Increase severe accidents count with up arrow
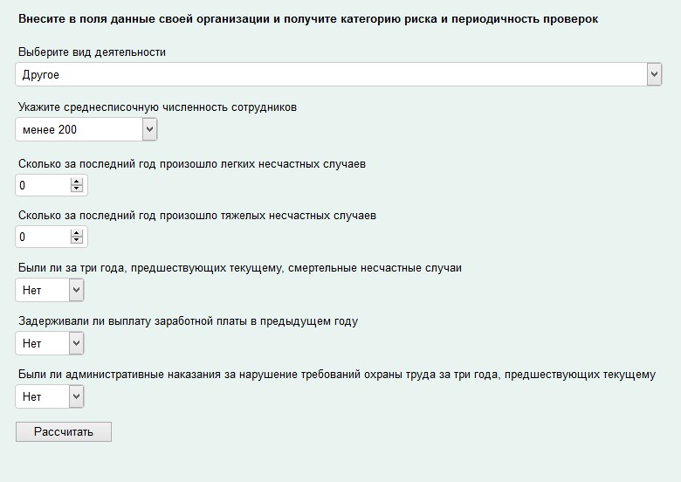The height and width of the screenshot is (482, 681). [x=77, y=233]
